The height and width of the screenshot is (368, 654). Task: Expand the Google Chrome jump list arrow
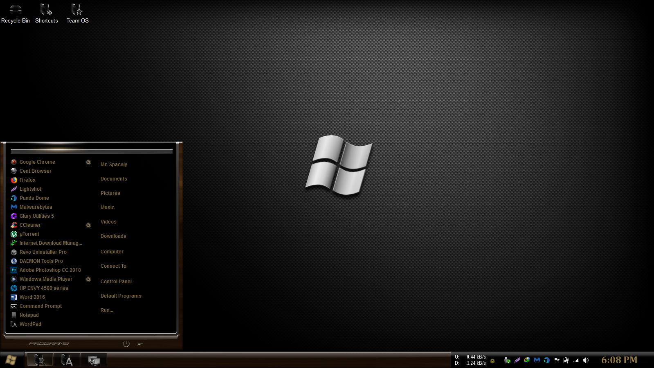pos(88,162)
